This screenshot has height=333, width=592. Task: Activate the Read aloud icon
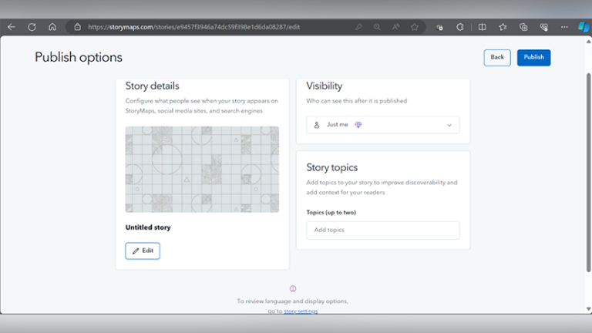click(x=395, y=27)
